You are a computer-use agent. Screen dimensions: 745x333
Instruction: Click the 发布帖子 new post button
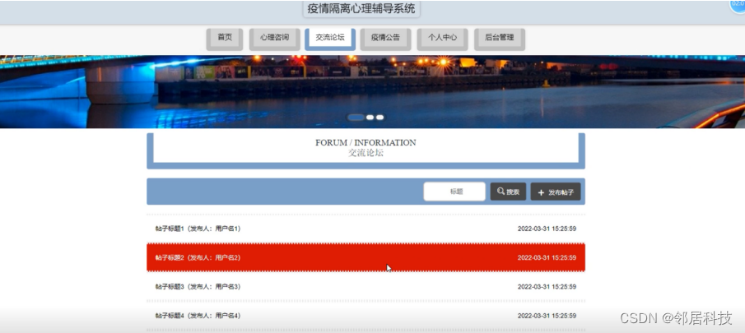click(x=556, y=192)
